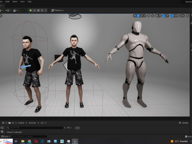Open the Help menu

29,2
